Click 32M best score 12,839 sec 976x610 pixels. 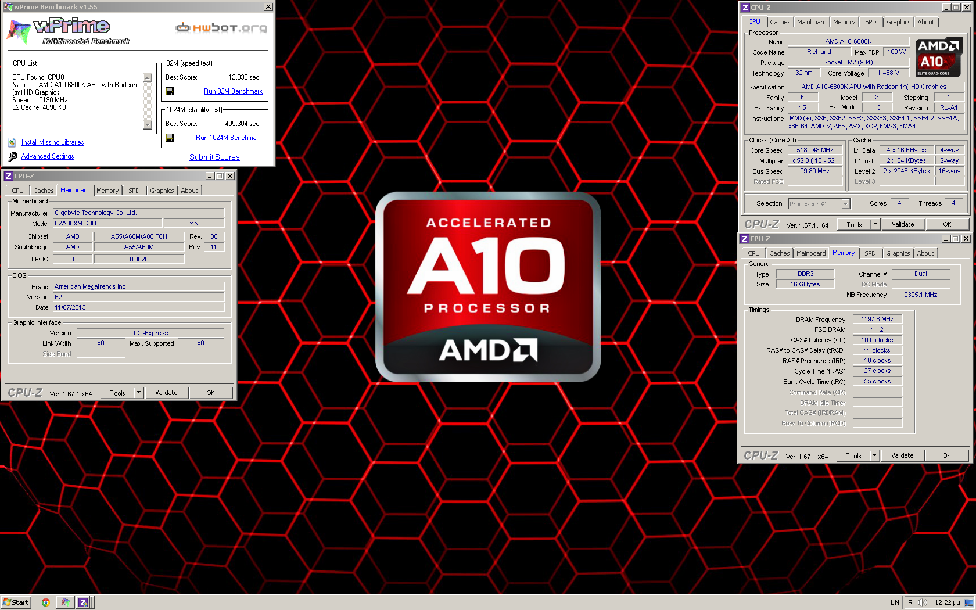pyautogui.click(x=244, y=77)
